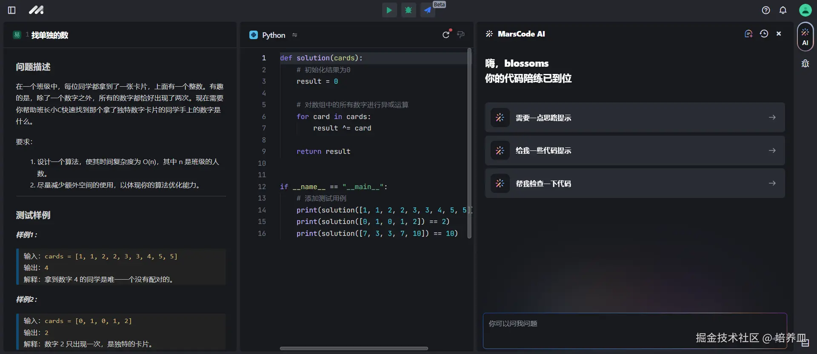Submit the solution with the paper plane icon
The image size is (817, 354).
(x=428, y=10)
